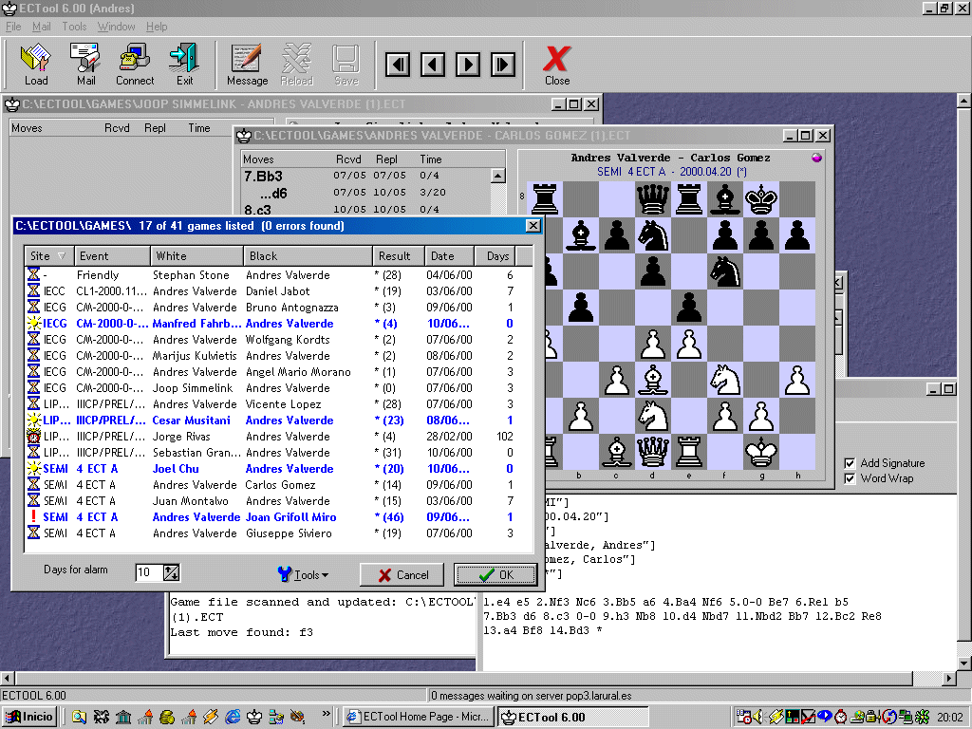Image resolution: width=972 pixels, height=729 pixels.
Task: Click the Connect telephone icon
Action: point(135,65)
